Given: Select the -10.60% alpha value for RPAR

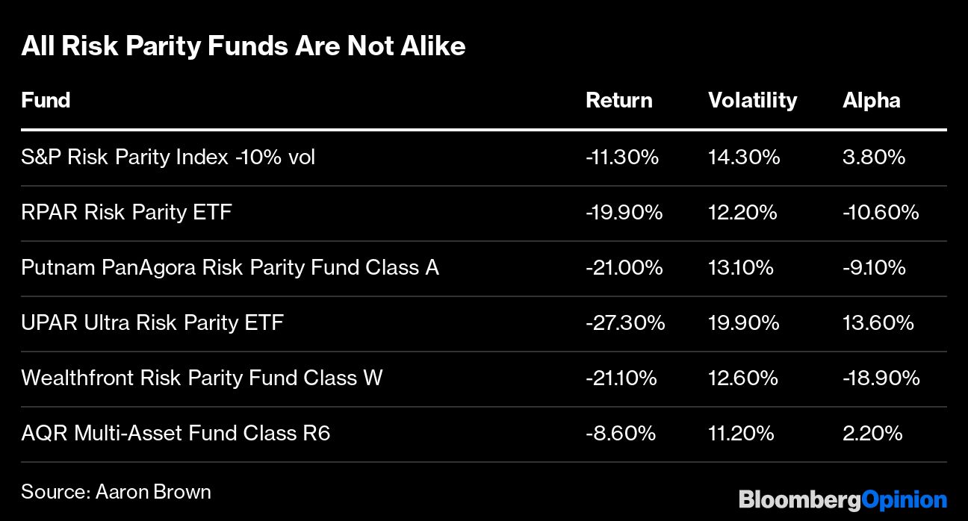Looking at the screenshot, I should [880, 212].
